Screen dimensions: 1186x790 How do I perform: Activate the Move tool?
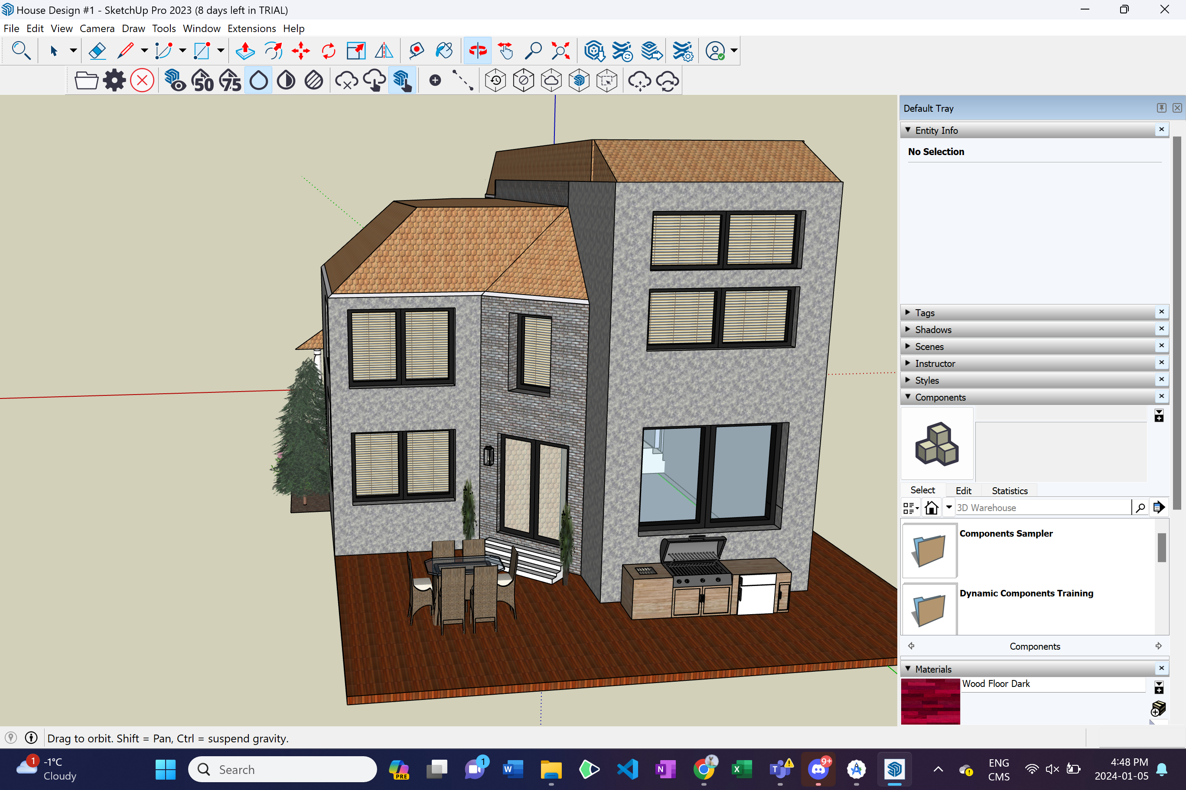click(300, 51)
